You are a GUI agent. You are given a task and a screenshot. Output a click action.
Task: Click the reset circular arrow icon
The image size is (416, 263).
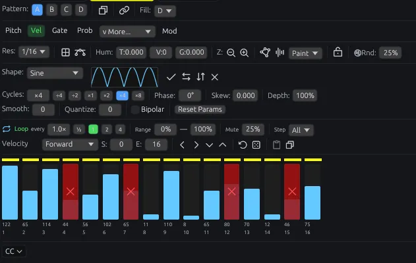point(243,145)
